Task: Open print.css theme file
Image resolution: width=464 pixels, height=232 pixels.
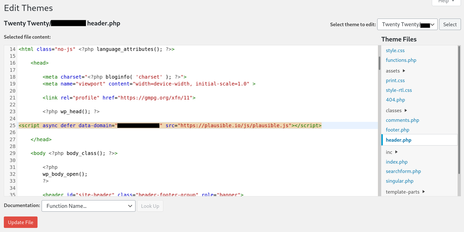Action: click(x=395, y=80)
